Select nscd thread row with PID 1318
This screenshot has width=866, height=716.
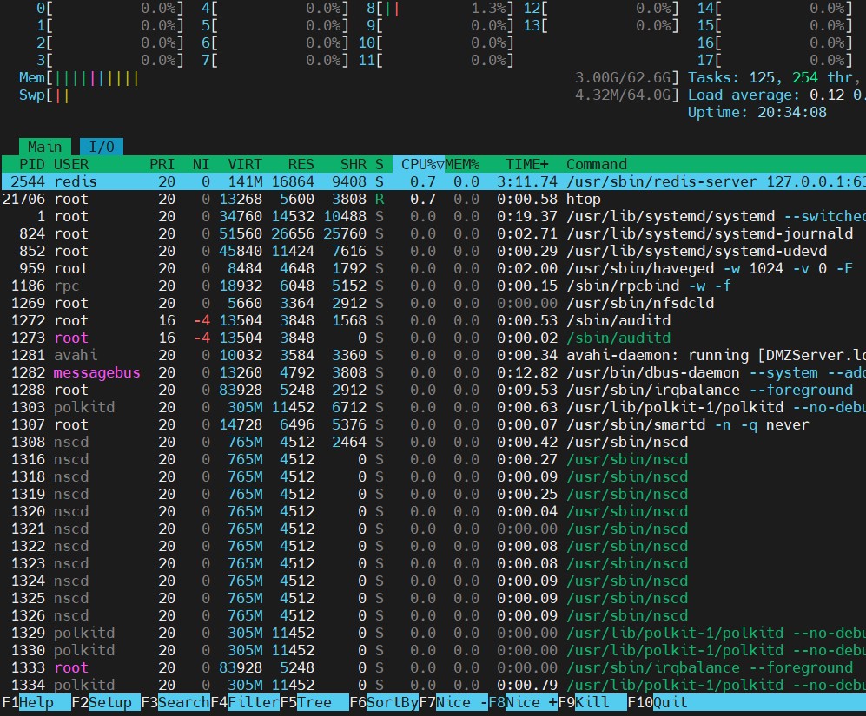point(433,477)
